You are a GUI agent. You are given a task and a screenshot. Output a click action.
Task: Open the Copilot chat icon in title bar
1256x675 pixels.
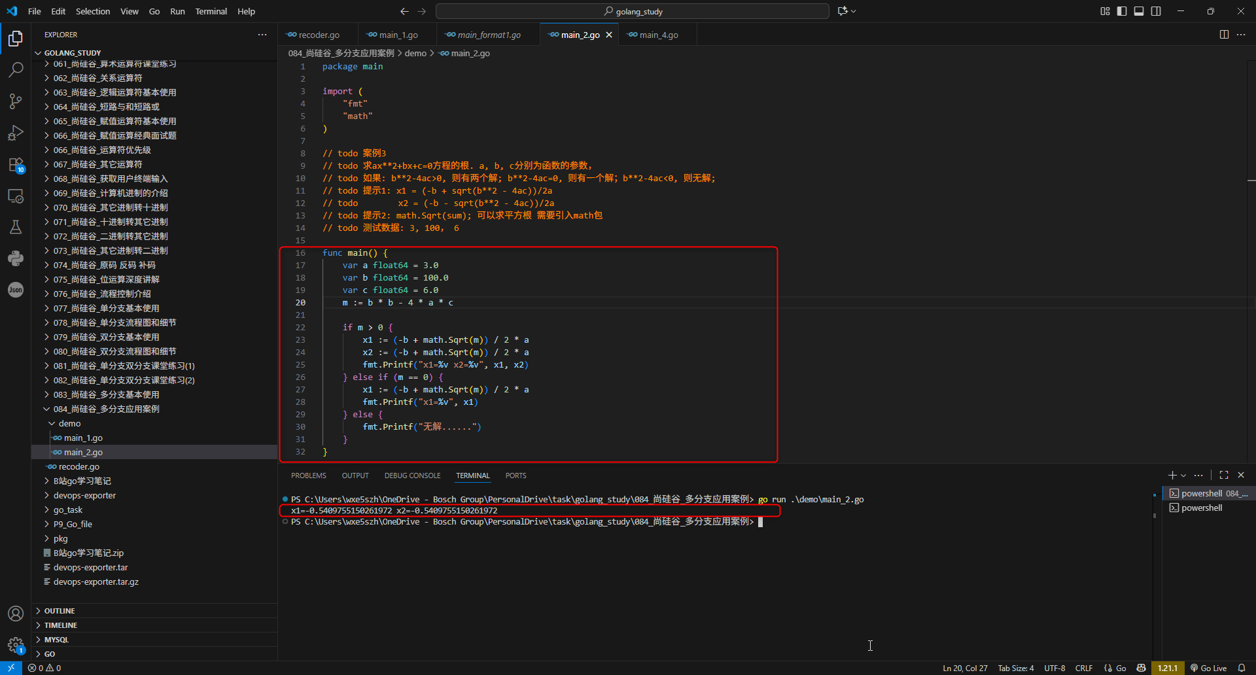tap(843, 11)
